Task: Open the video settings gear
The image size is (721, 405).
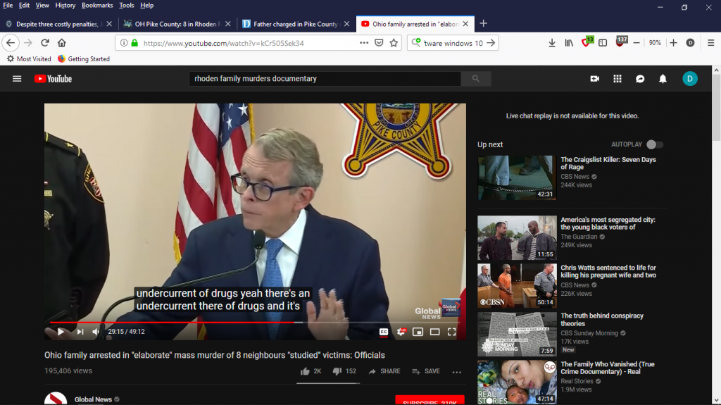Action: click(401, 332)
